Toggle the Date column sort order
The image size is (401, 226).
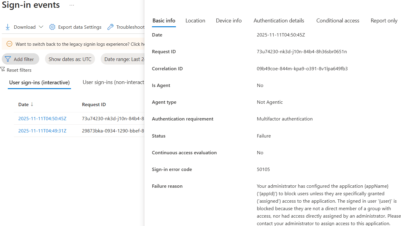click(x=31, y=104)
